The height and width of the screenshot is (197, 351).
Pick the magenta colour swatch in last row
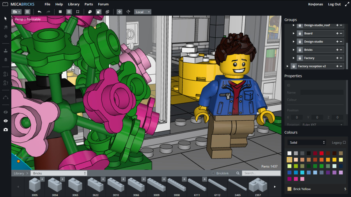click(x=289, y=179)
